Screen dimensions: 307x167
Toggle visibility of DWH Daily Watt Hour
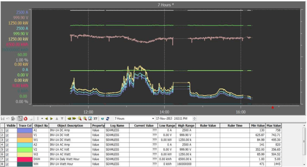[x=7, y=159]
